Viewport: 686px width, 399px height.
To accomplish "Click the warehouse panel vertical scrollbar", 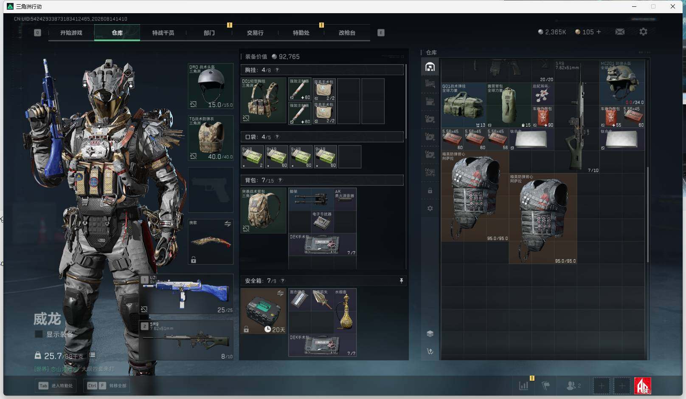I will pos(647,215).
